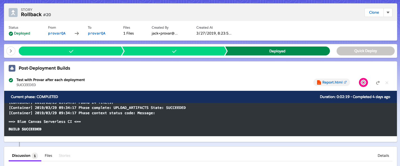Click the Clone button
Viewport: 400px width, 166px height.
coord(374,13)
